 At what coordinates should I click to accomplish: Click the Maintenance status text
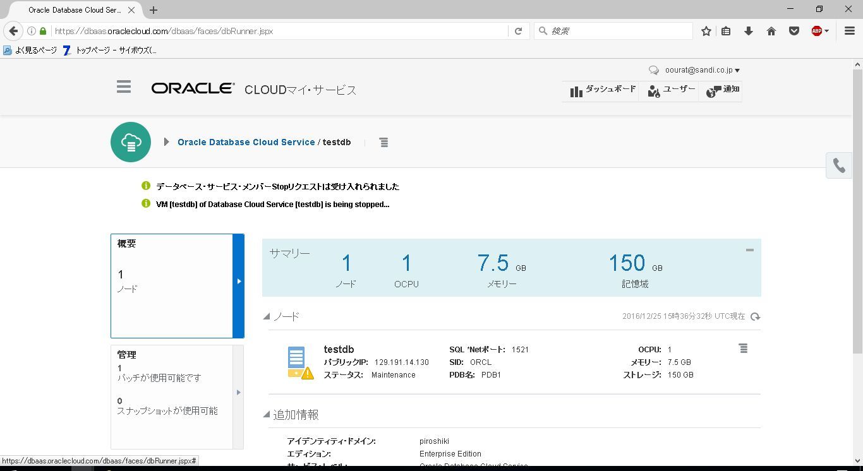393,375
